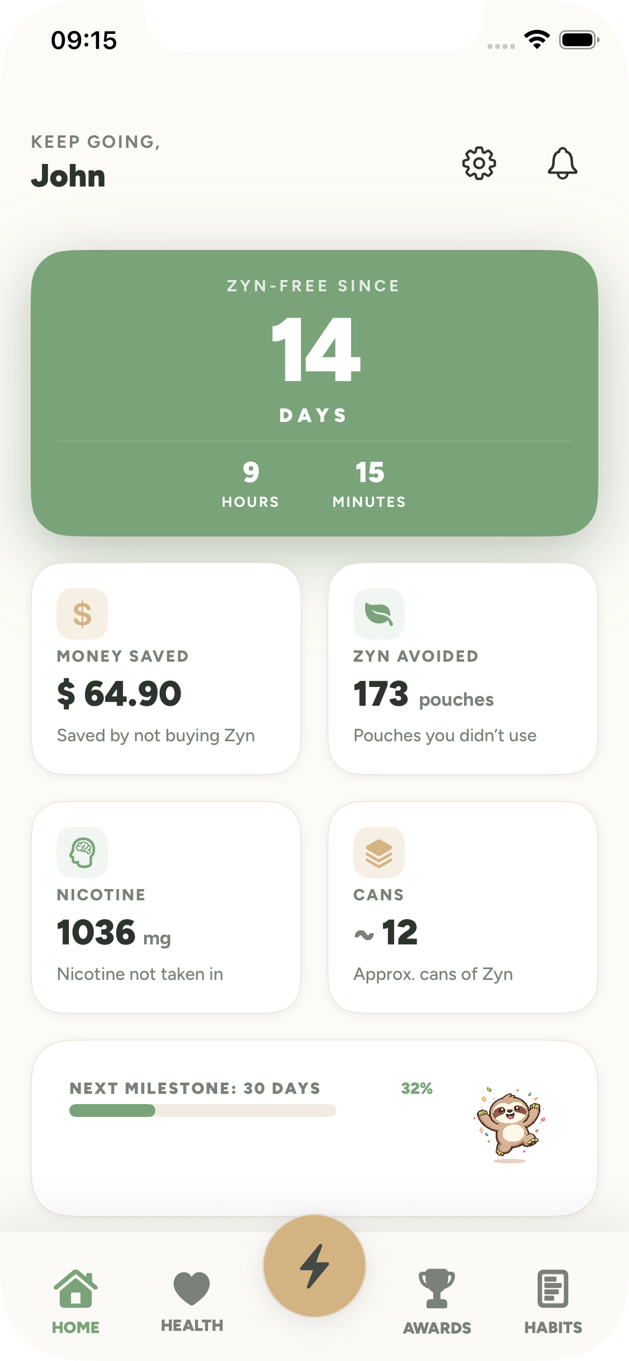
Task: Open notifications via the bell icon
Action: pyautogui.click(x=562, y=163)
